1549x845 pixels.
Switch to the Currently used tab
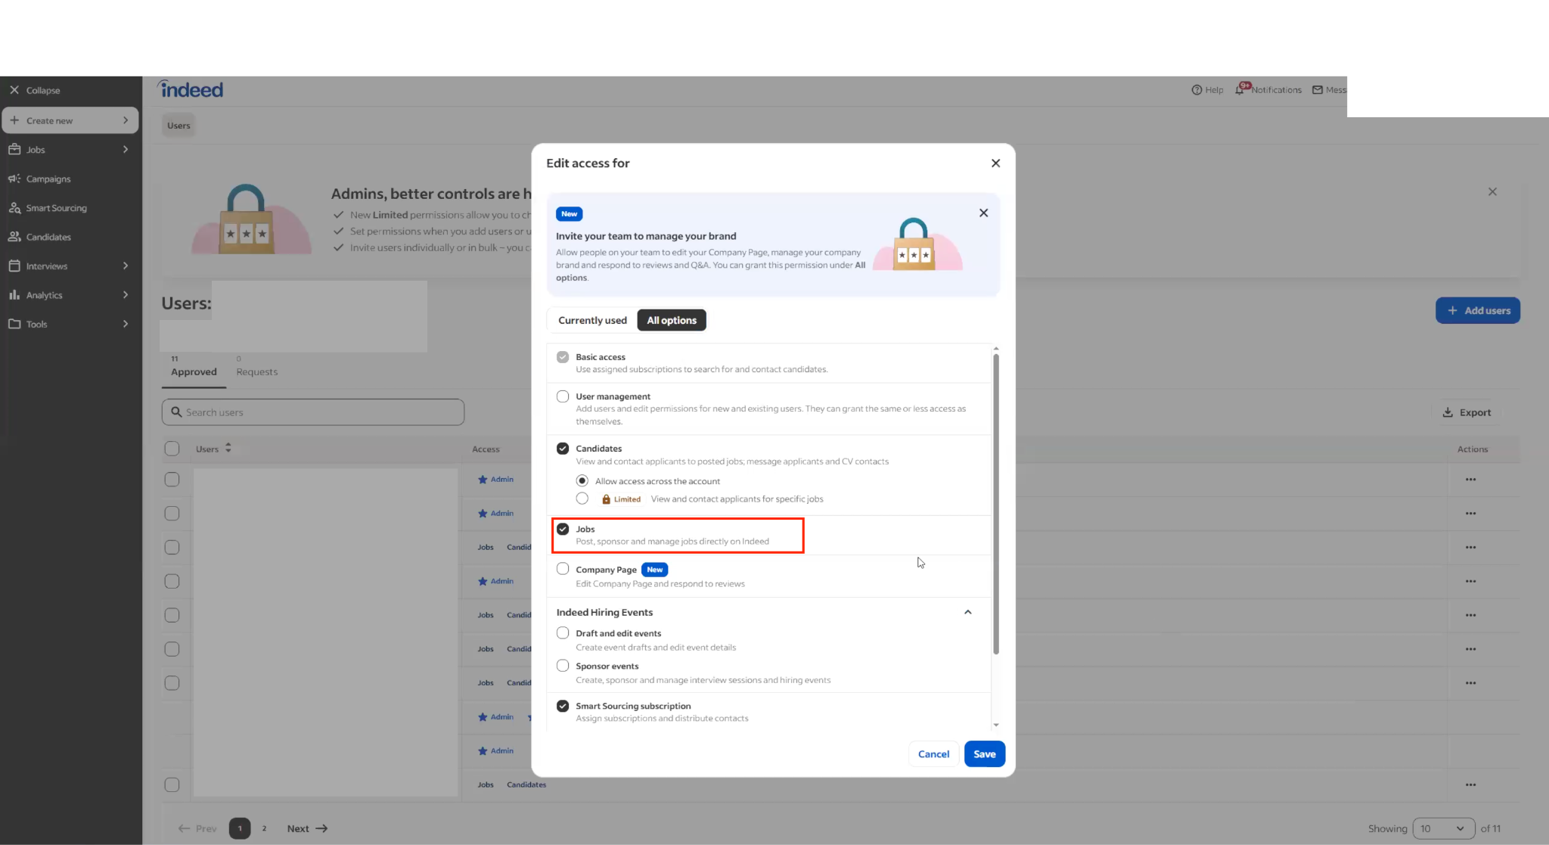[x=592, y=320]
